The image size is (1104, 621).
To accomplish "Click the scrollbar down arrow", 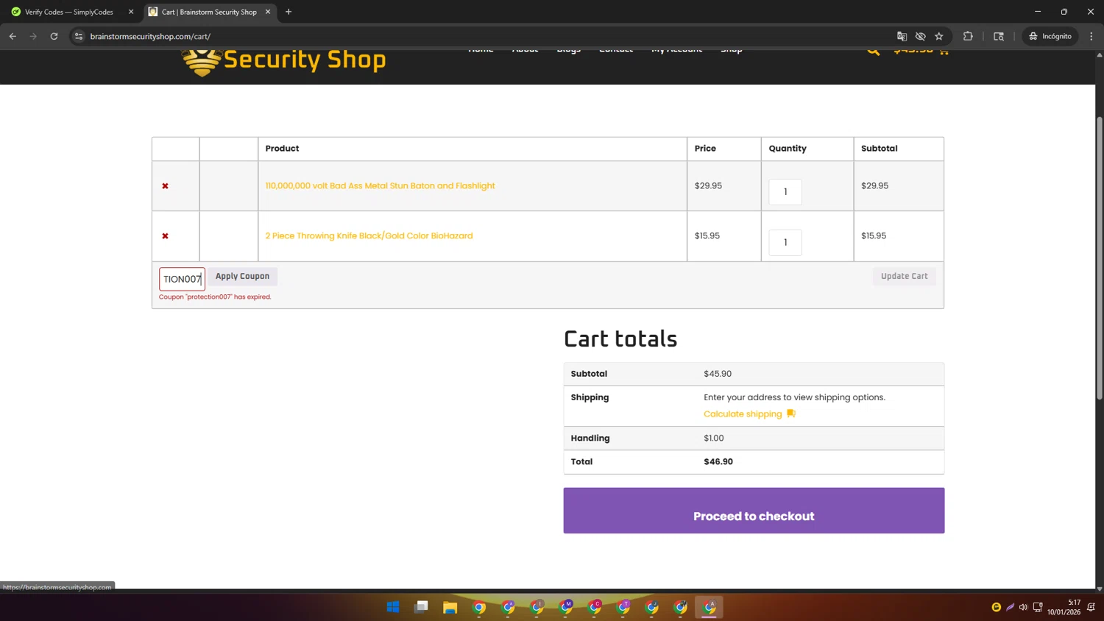I will (1100, 589).
